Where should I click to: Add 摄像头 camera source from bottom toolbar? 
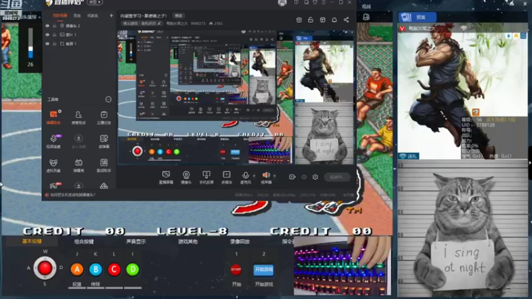coord(186,177)
